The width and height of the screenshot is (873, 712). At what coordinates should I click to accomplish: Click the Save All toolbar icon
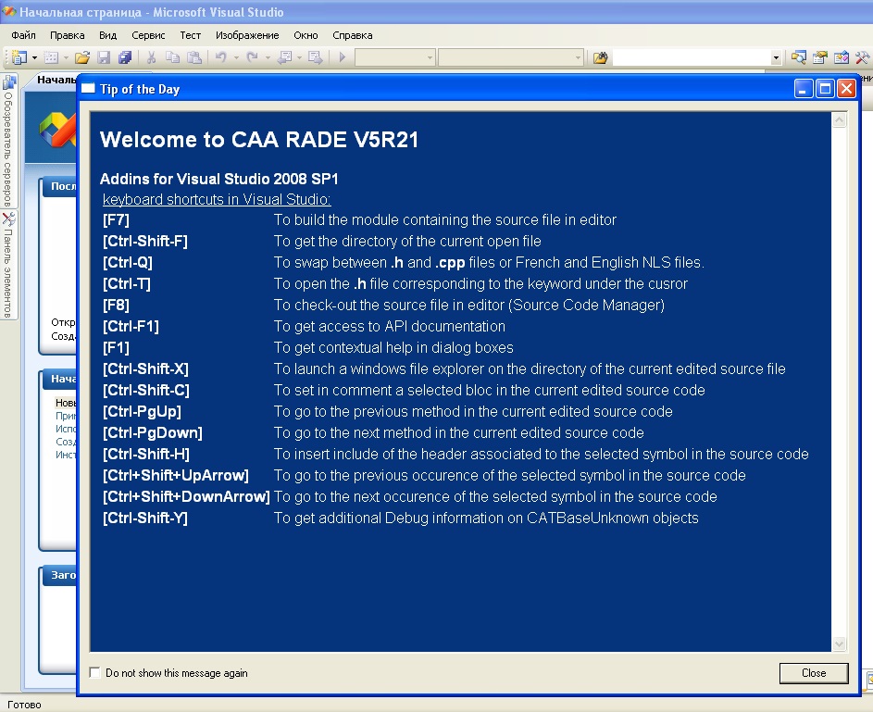124,57
